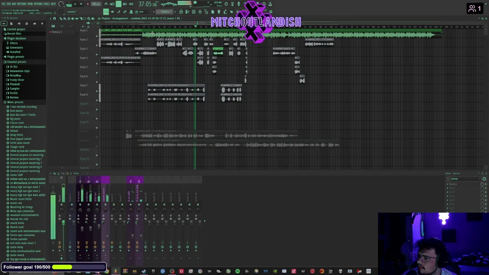Toggle the metronome button
The image size is (489, 275).
coord(106,4)
